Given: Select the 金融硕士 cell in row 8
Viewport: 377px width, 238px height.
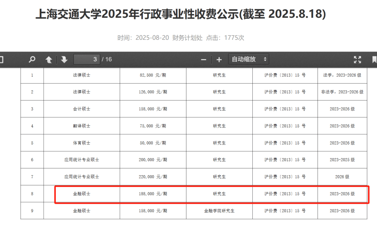Looking at the screenshot, I should (x=82, y=194).
